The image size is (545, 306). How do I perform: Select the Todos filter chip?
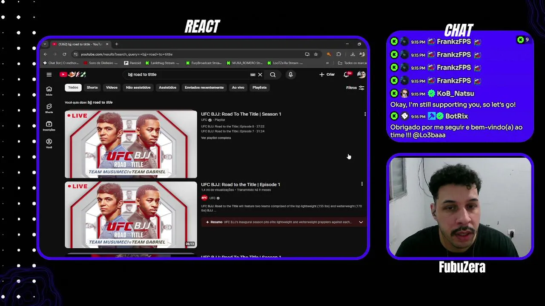(x=73, y=88)
